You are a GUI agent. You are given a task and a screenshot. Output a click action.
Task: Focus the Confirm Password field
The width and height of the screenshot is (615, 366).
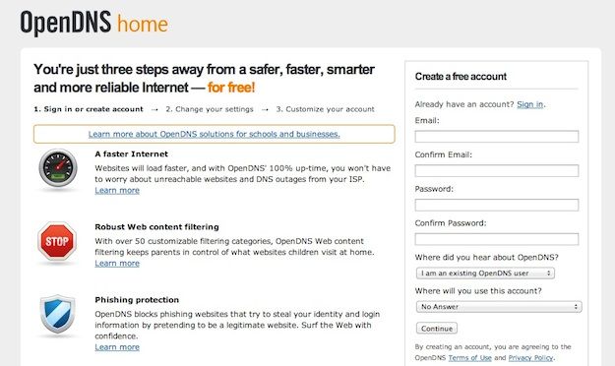[497, 239]
